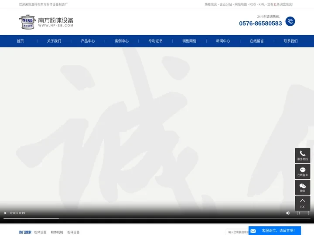Play the banner video

pos(5,213)
